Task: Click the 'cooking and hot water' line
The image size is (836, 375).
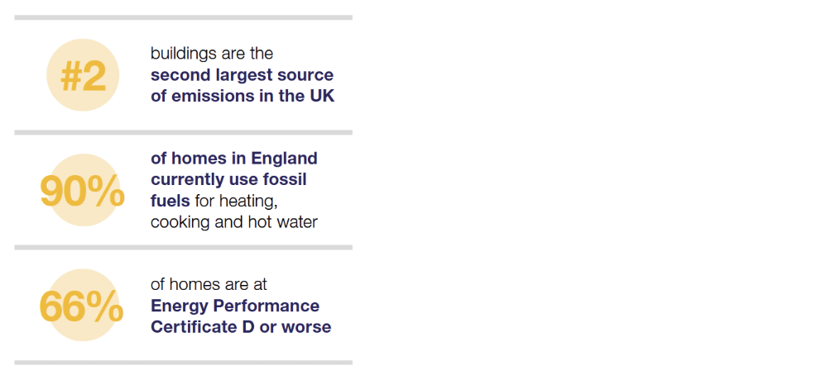Action: pos(234,222)
